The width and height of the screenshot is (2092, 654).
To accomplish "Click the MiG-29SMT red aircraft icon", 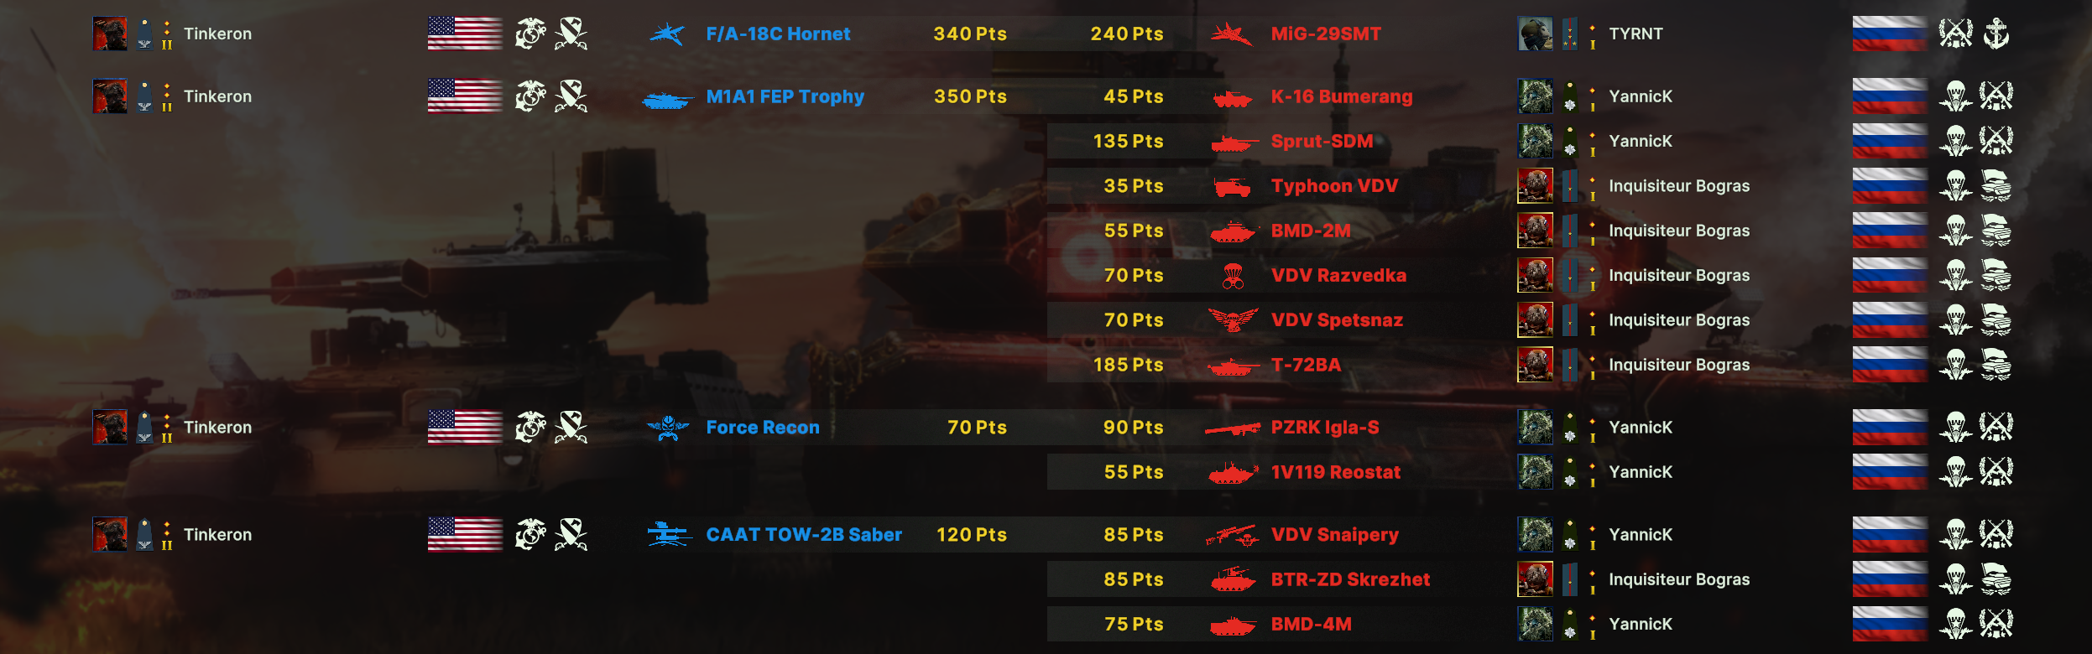I will [x=1232, y=34].
